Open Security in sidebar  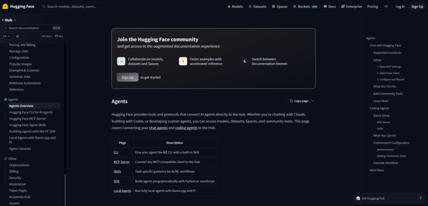pos(15,178)
